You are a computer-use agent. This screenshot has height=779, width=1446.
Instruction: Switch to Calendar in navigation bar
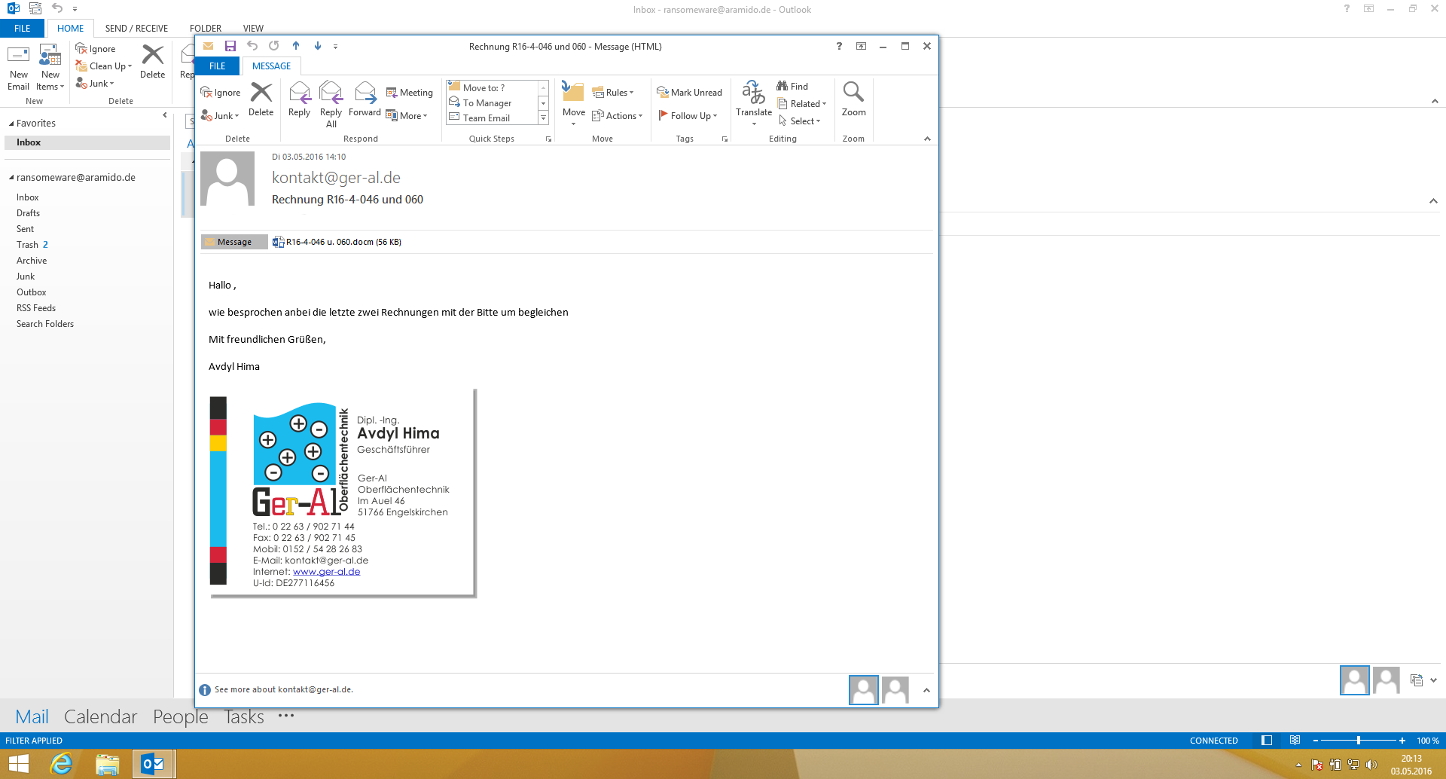click(100, 716)
